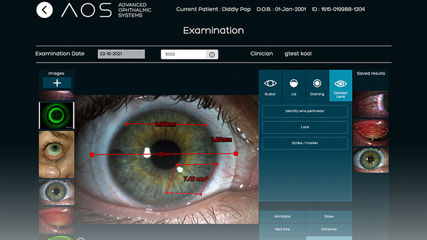The height and width of the screenshot is (240, 427).
Task: Click the 1.22mm measurement label
Action: [222, 140]
